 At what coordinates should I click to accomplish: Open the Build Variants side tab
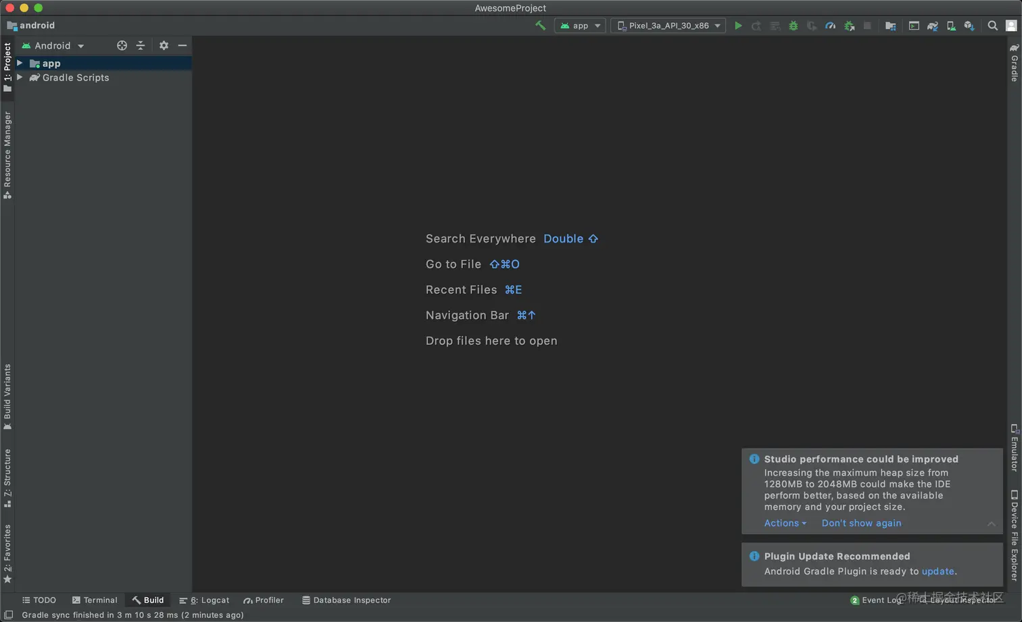point(7,397)
